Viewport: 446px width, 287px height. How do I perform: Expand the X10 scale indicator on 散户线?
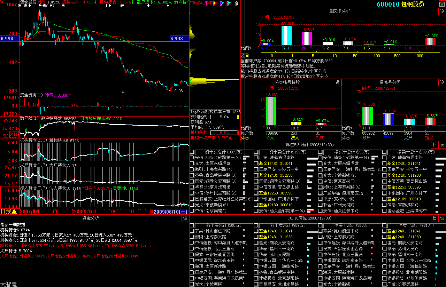point(14,135)
